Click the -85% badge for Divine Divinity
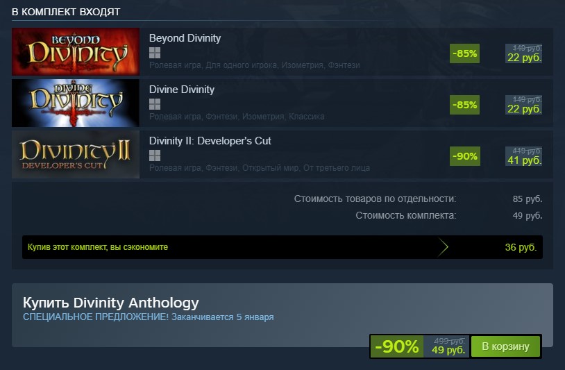This screenshot has height=370, width=565. [464, 105]
